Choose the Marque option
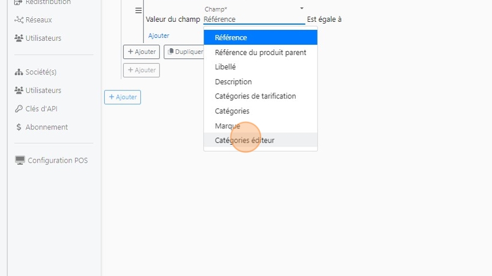The height and width of the screenshot is (276, 492). tap(260, 125)
